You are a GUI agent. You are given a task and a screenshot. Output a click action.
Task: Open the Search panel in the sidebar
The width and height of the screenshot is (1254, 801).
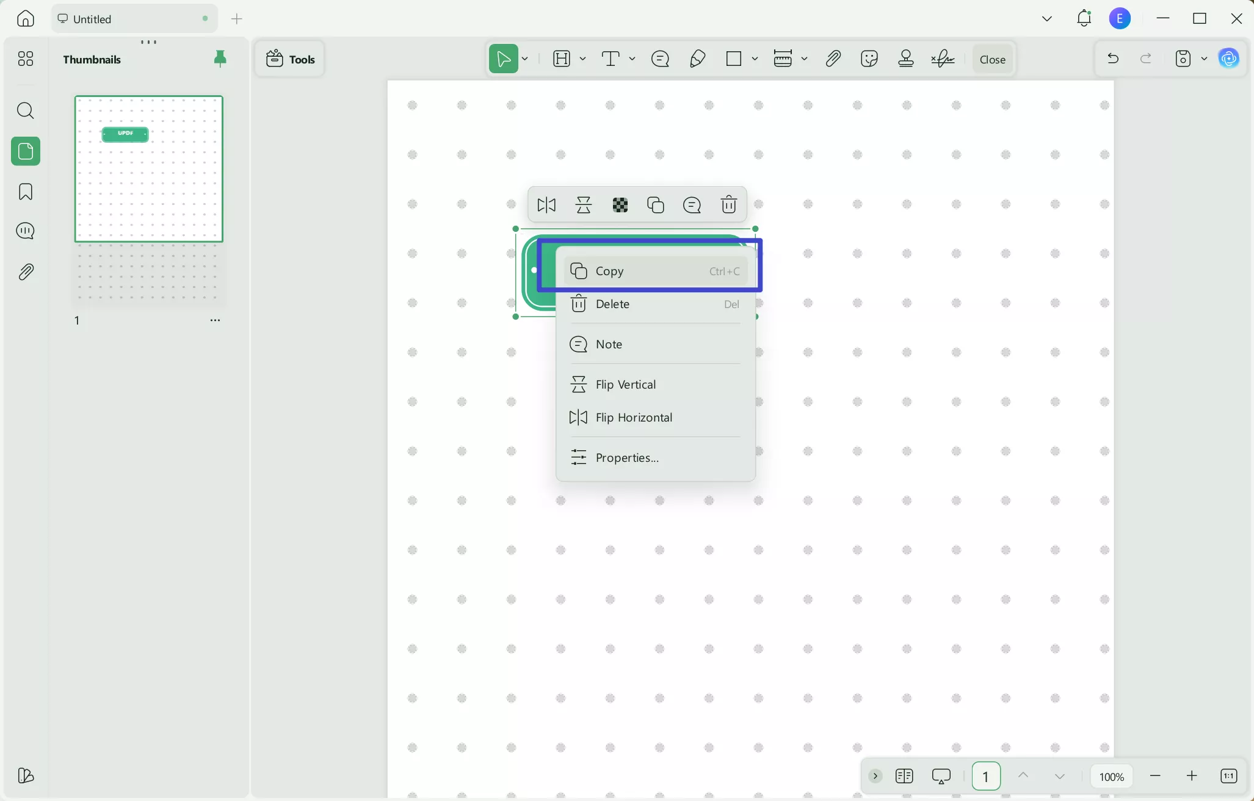pos(25,110)
